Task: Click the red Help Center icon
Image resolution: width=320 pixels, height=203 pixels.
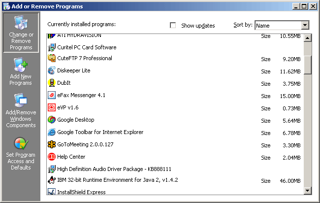Action: tap(52, 157)
